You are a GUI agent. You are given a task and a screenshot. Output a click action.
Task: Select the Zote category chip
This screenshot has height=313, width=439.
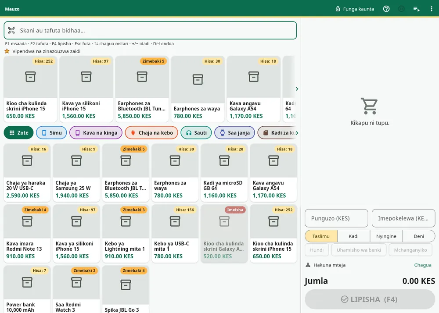[x=18, y=133]
